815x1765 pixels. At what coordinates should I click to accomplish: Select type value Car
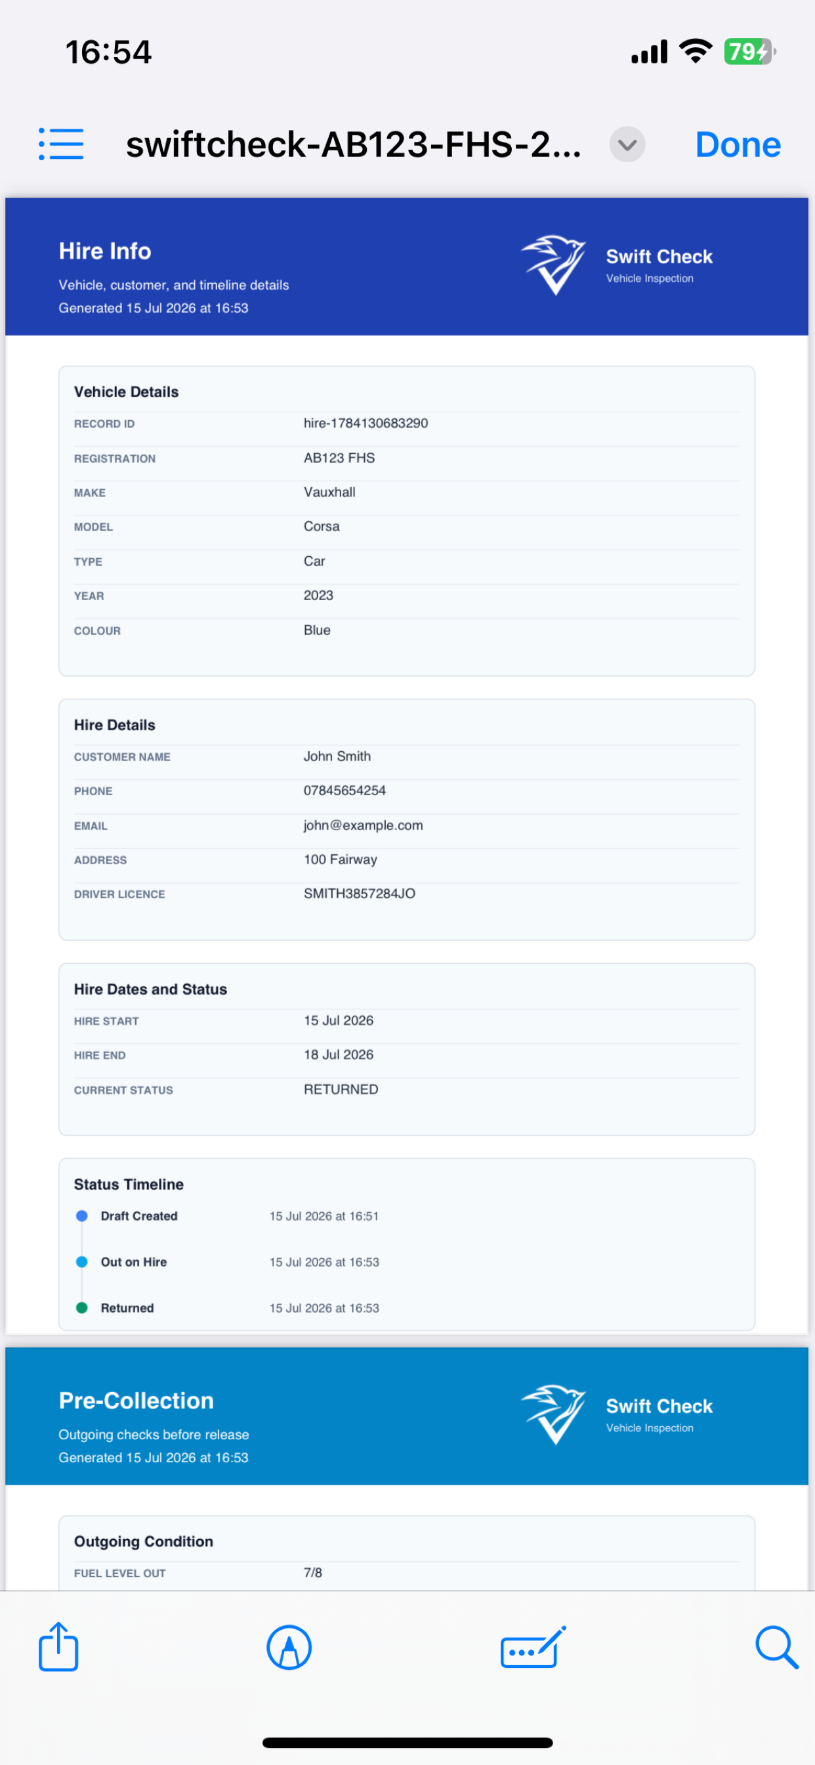(314, 561)
